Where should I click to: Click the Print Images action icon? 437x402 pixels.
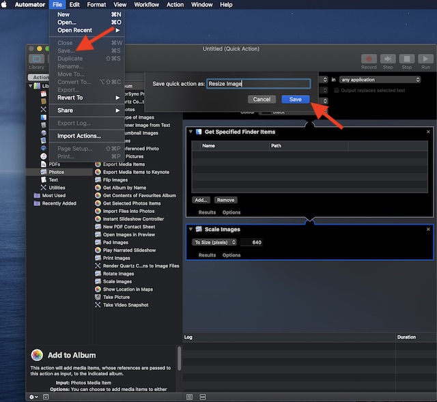(x=98, y=258)
